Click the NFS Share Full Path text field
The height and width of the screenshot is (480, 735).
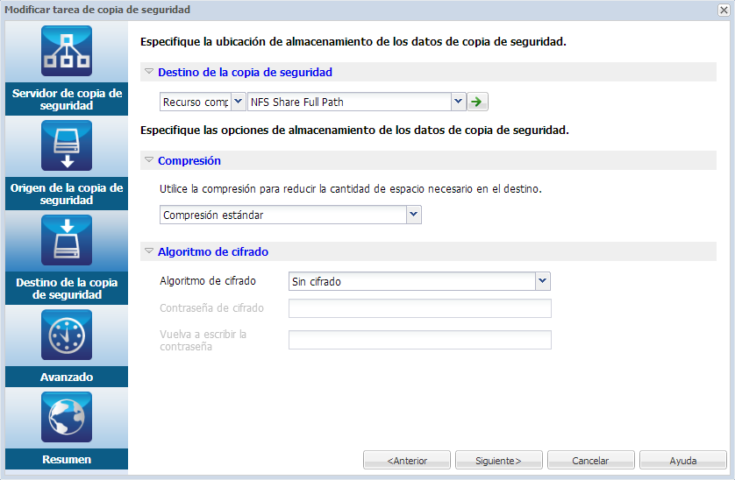[x=349, y=102]
